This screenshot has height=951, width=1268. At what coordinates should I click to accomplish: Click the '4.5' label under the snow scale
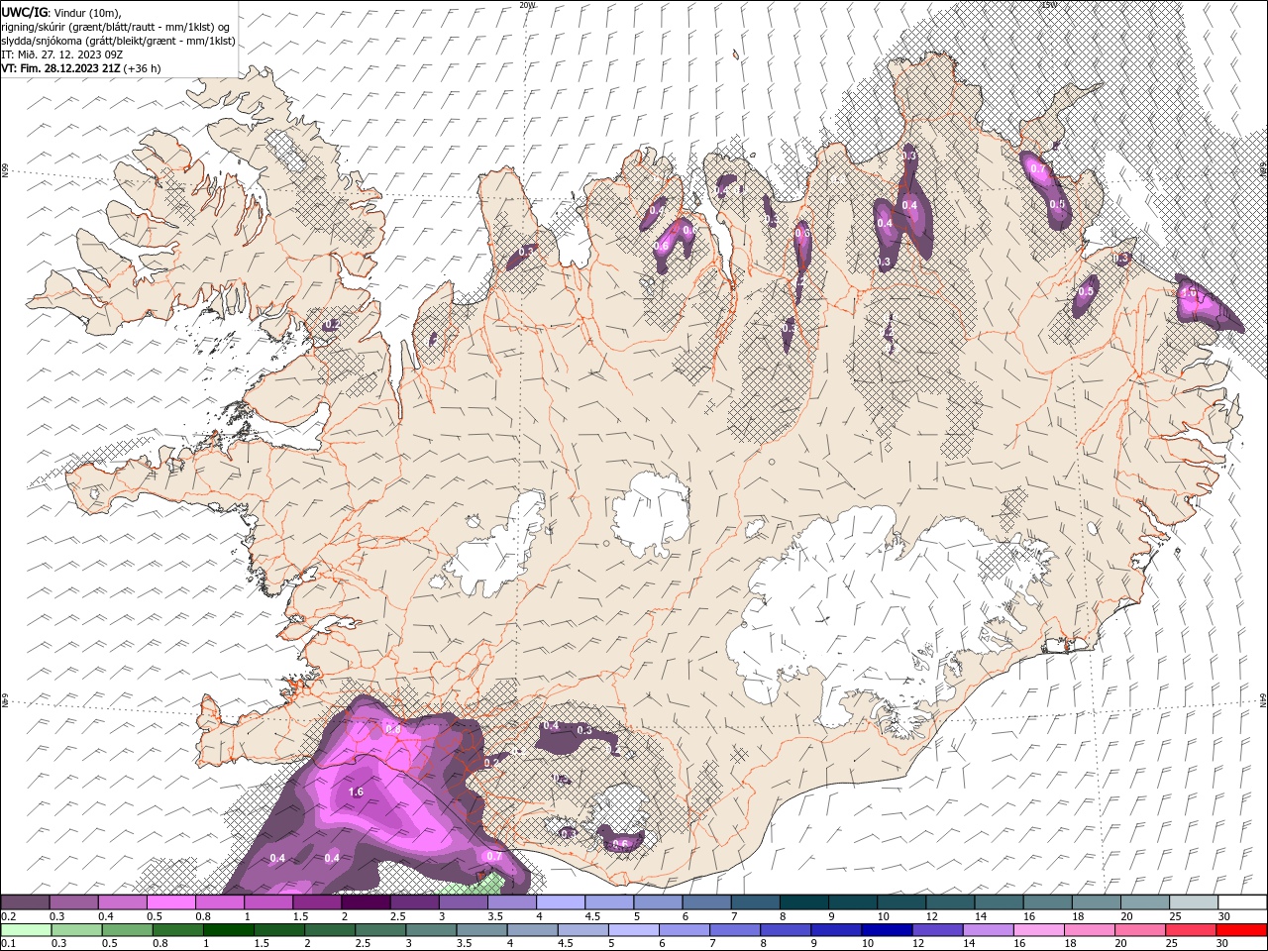592,916
